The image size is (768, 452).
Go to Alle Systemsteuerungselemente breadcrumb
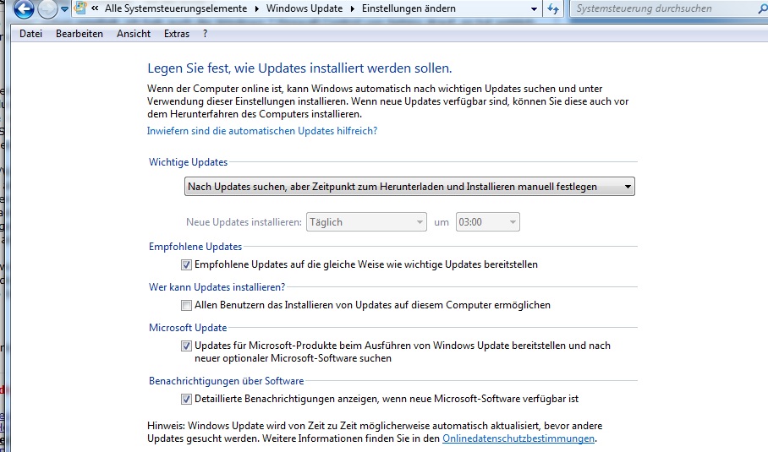(176, 8)
